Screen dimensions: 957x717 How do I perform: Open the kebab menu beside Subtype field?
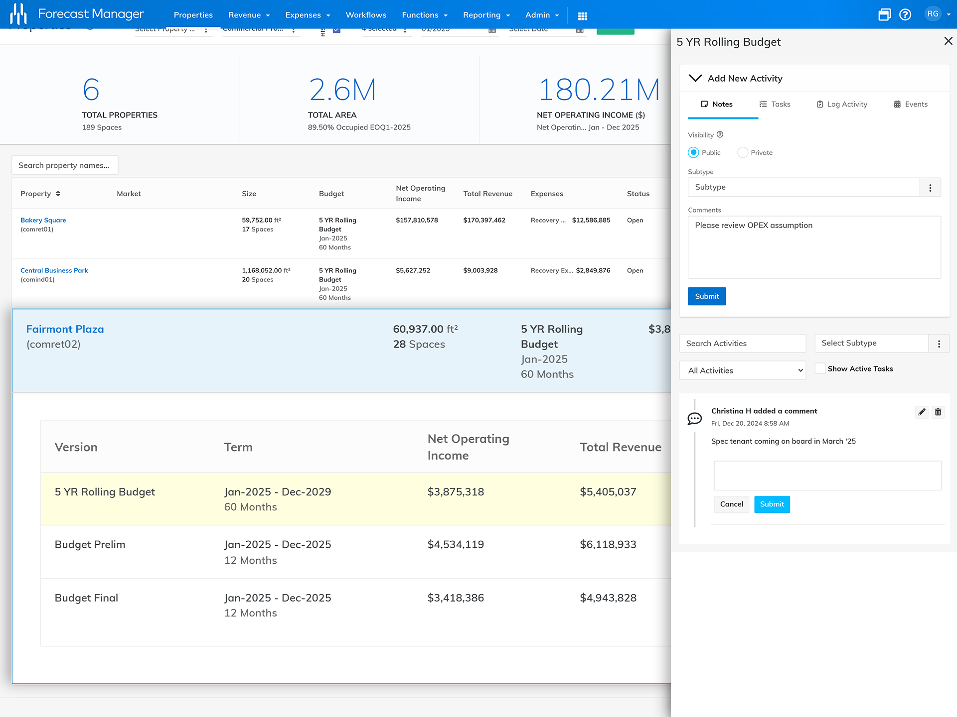(x=930, y=187)
